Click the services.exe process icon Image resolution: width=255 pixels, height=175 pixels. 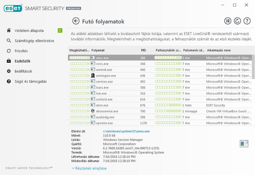coord(93,81)
